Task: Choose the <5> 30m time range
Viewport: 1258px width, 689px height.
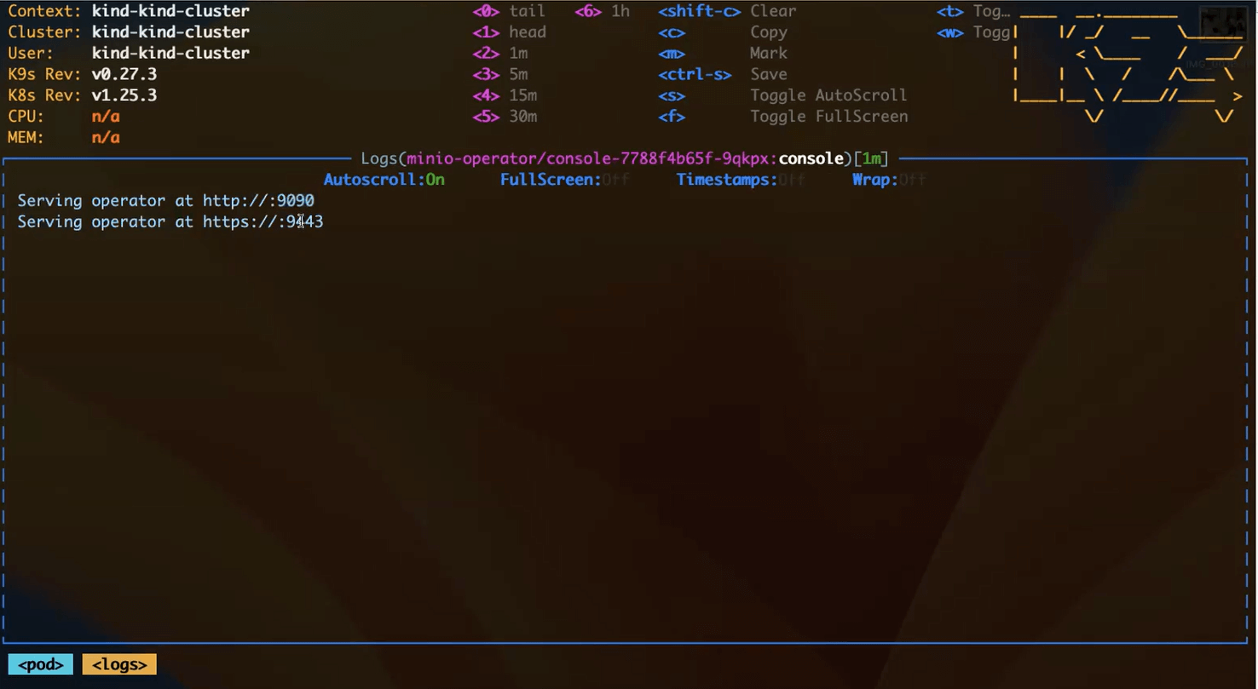Action: 505,117
